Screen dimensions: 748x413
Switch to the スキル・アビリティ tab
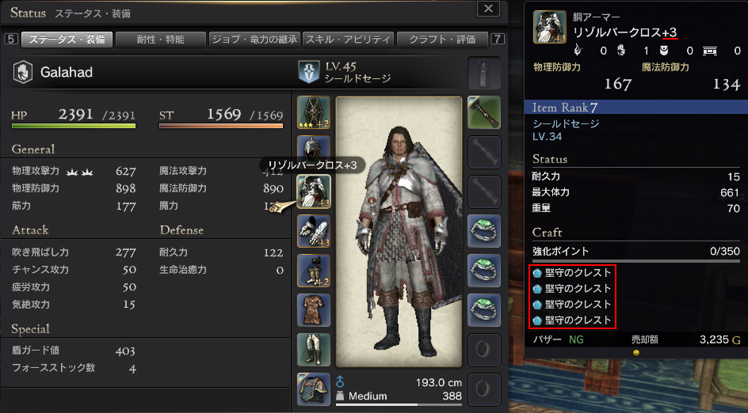[x=348, y=40]
